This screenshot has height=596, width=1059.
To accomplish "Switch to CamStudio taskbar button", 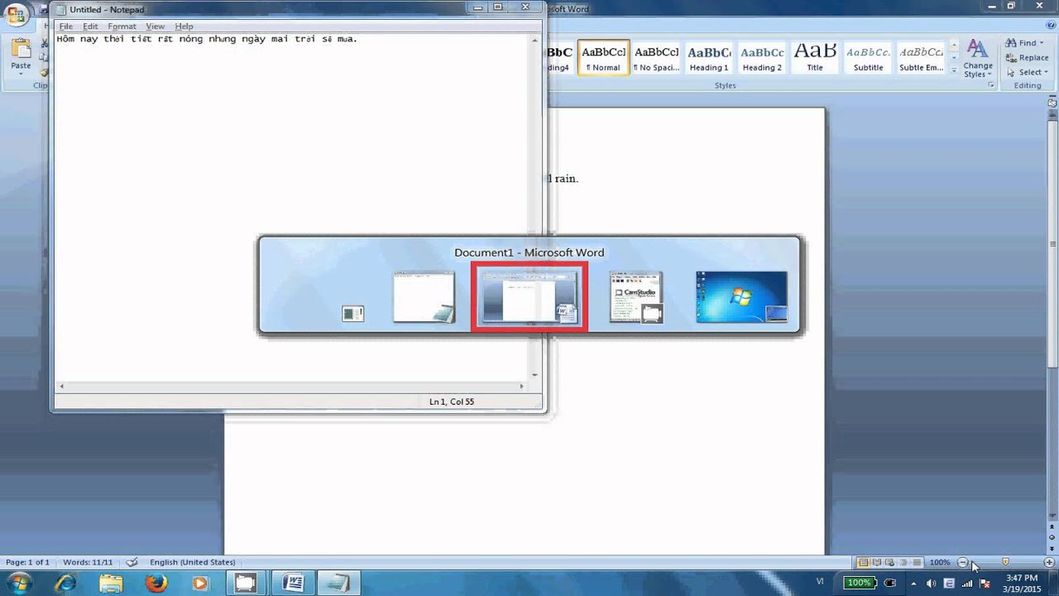I will pyautogui.click(x=246, y=584).
